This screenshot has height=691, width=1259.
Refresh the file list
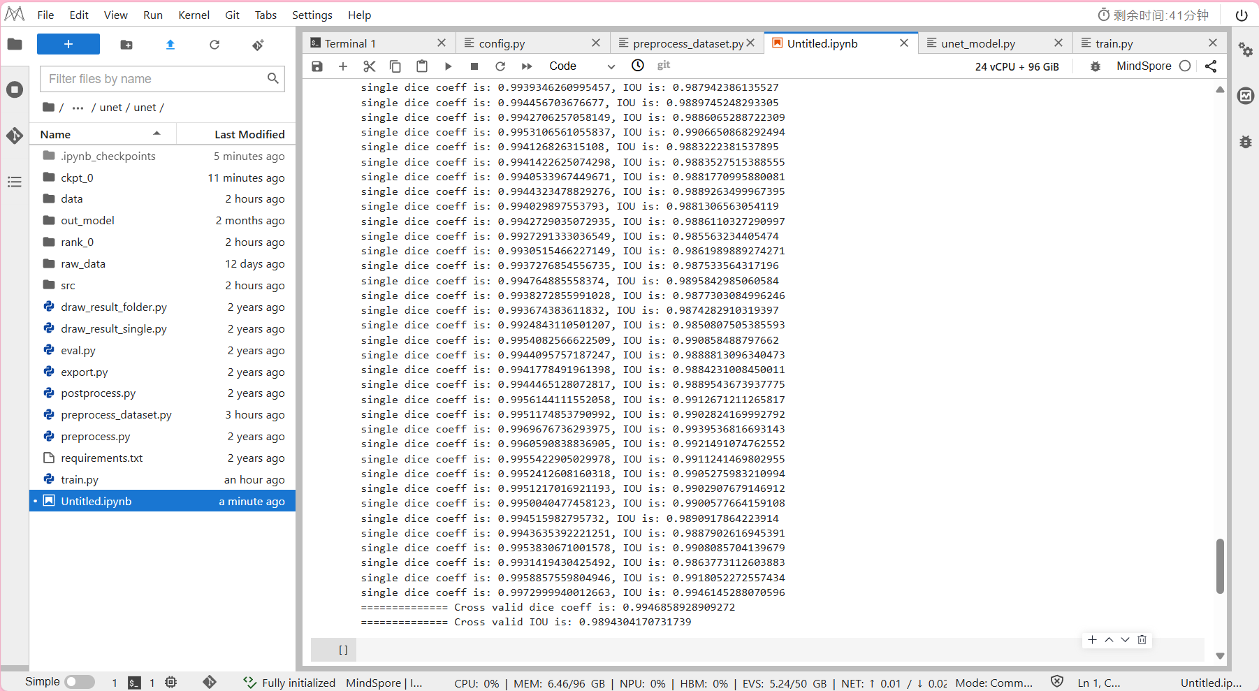[x=214, y=45]
